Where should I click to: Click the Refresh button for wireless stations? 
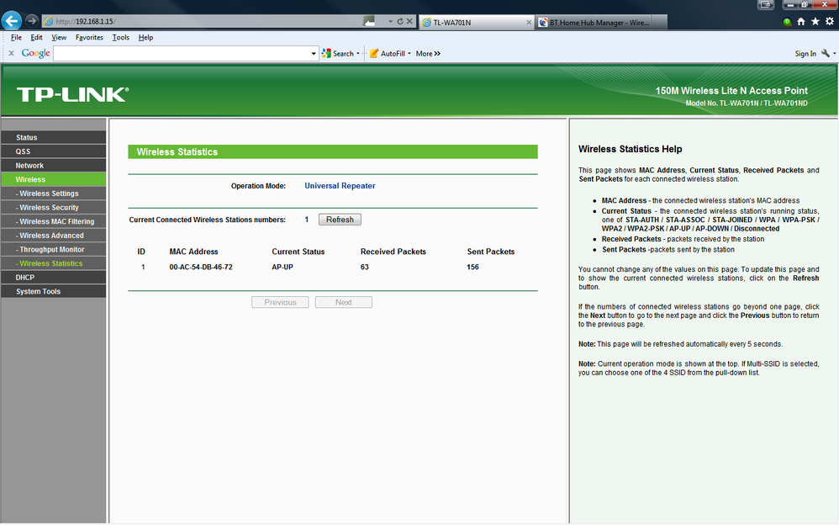pos(340,220)
